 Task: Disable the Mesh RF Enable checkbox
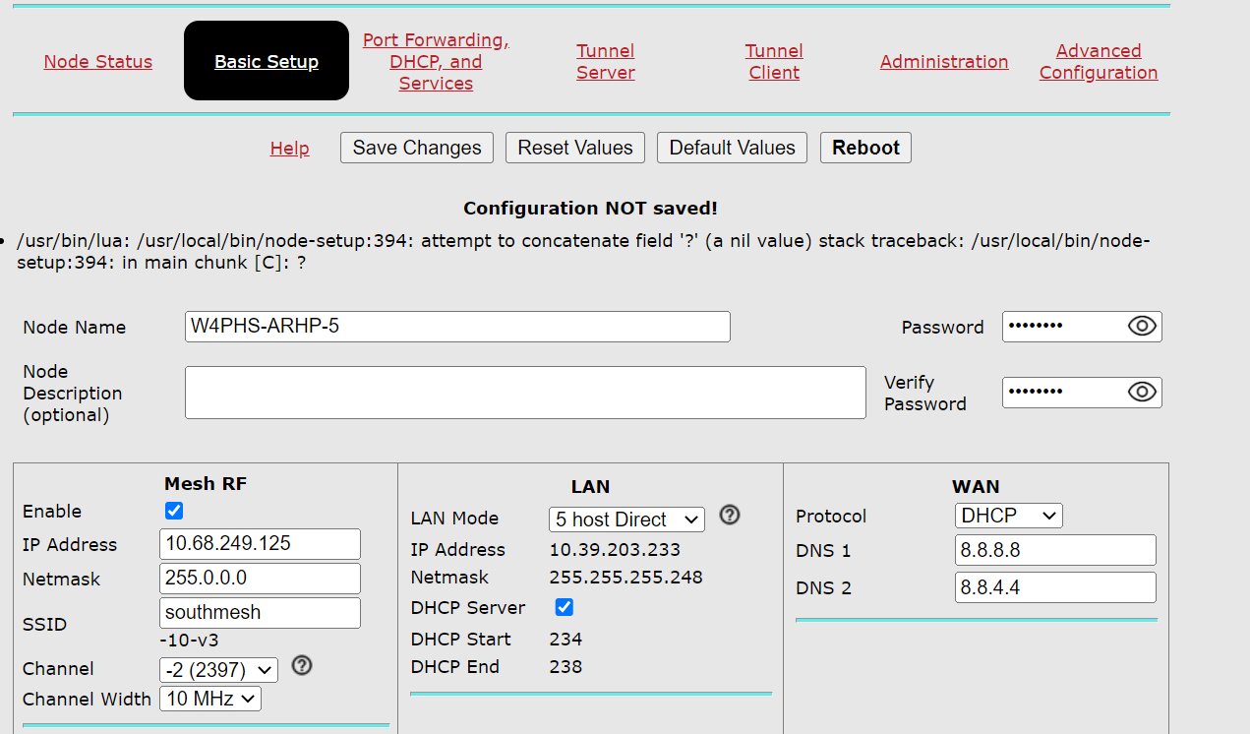(x=173, y=510)
